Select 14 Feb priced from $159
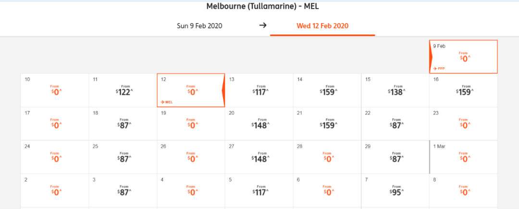 (x=327, y=90)
